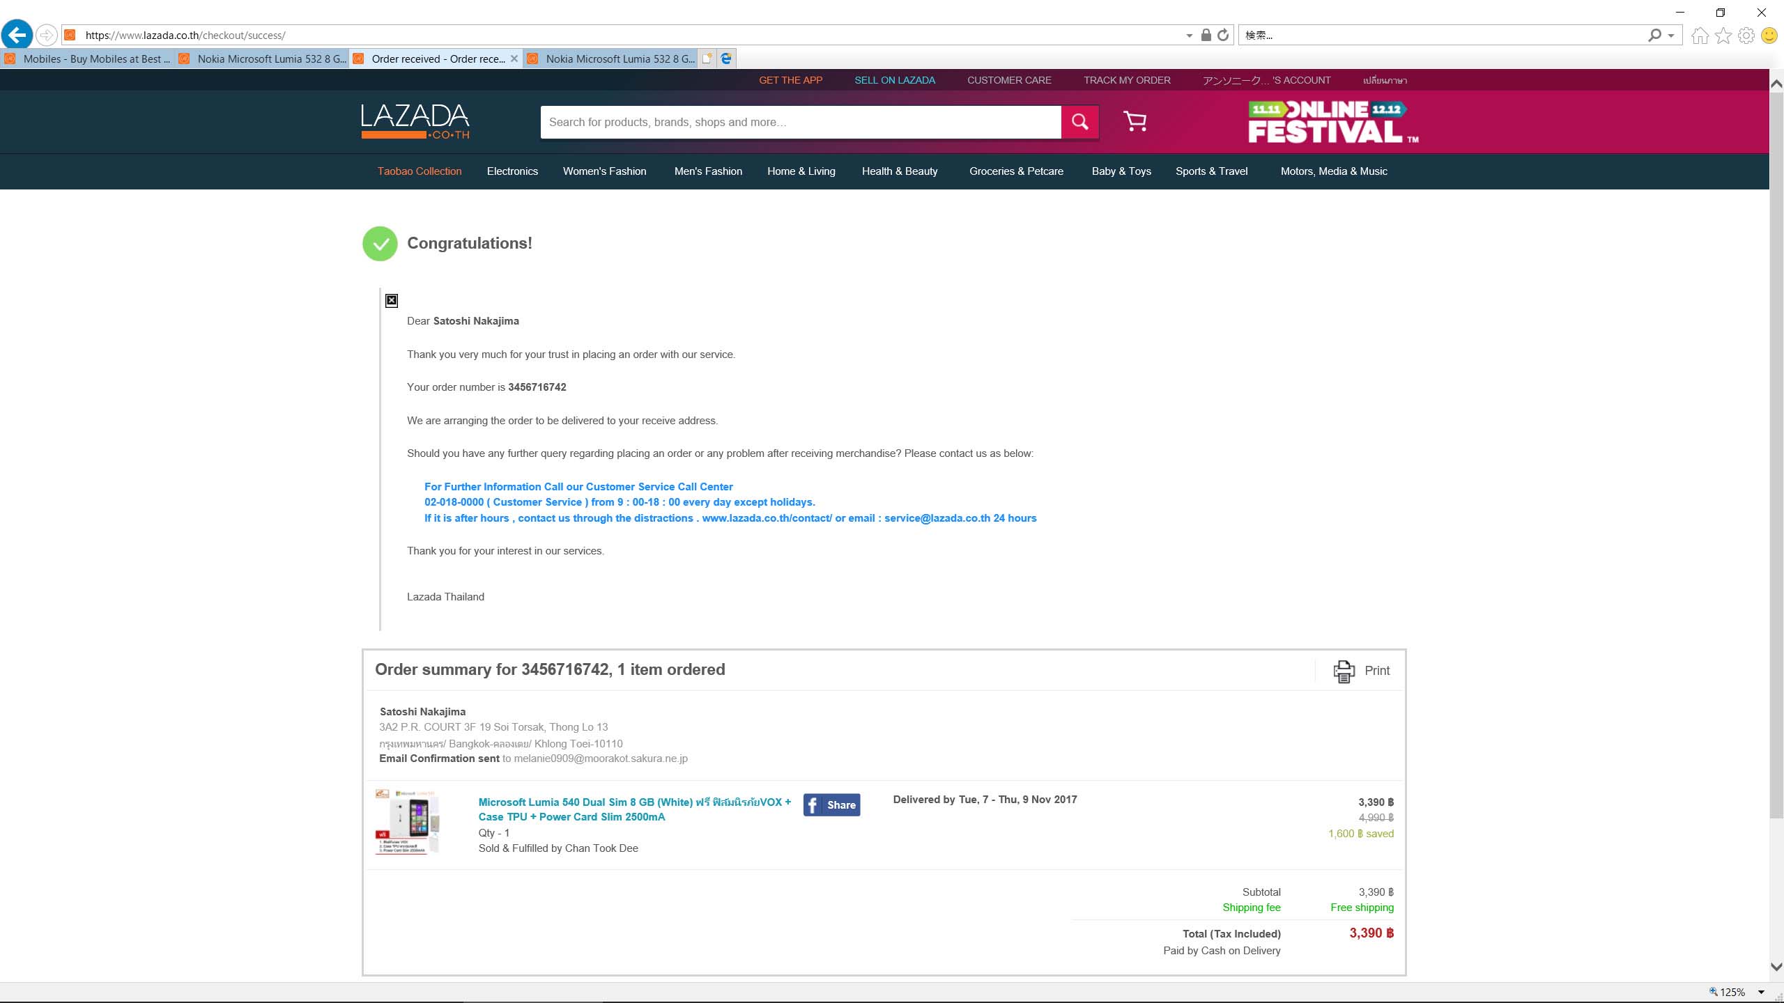Click service@lazada.co.th email link
Viewport: 1784px width, 1003px height.
[937, 518]
